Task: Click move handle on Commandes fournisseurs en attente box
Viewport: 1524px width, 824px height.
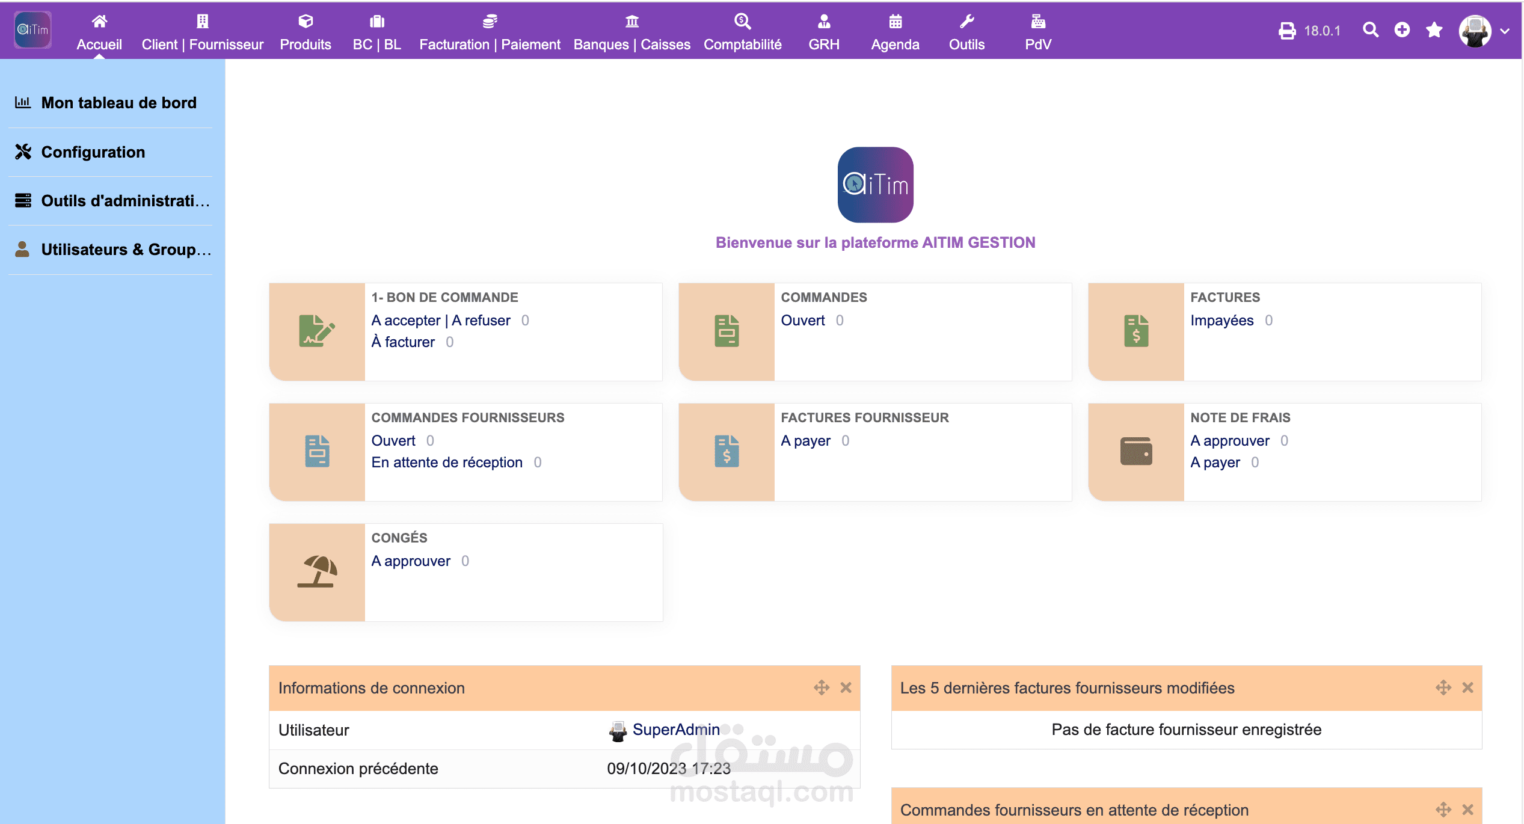Action: (x=1443, y=810)
